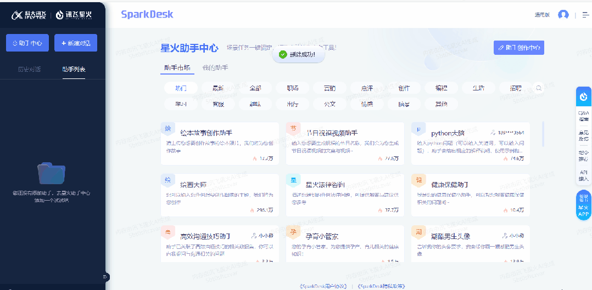
Task: Open the 星火法律咨询 title
Action: 325,185
